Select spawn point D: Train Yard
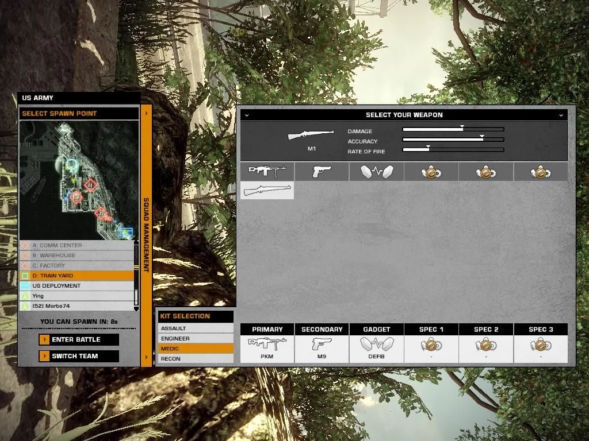The width and height of the screenshot is (589, 441). pyautogui.click(x=77, y=276)
